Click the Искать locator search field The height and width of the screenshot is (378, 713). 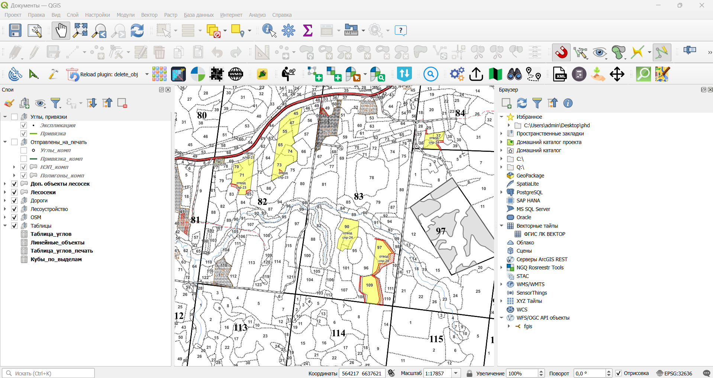[x=48, y=373]
